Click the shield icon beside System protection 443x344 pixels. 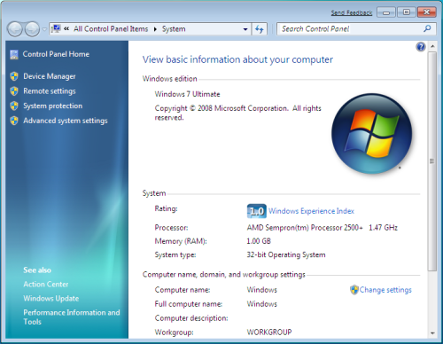click(x=14, y=106)
